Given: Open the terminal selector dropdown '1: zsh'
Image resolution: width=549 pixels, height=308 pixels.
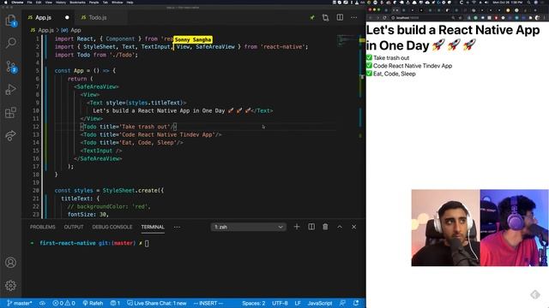Looking at the screenshot, I should point(248,227).
